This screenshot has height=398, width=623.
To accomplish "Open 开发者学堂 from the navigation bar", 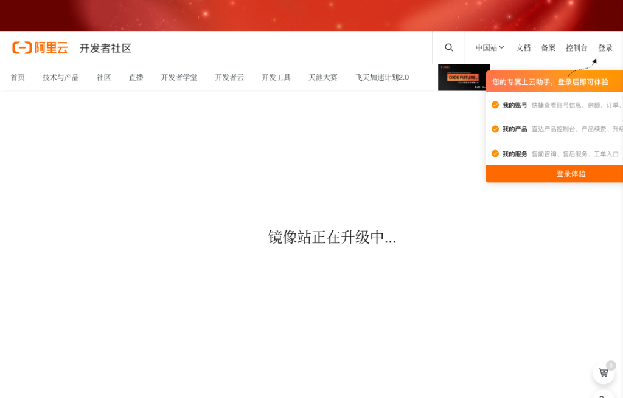I will point(179,77).
